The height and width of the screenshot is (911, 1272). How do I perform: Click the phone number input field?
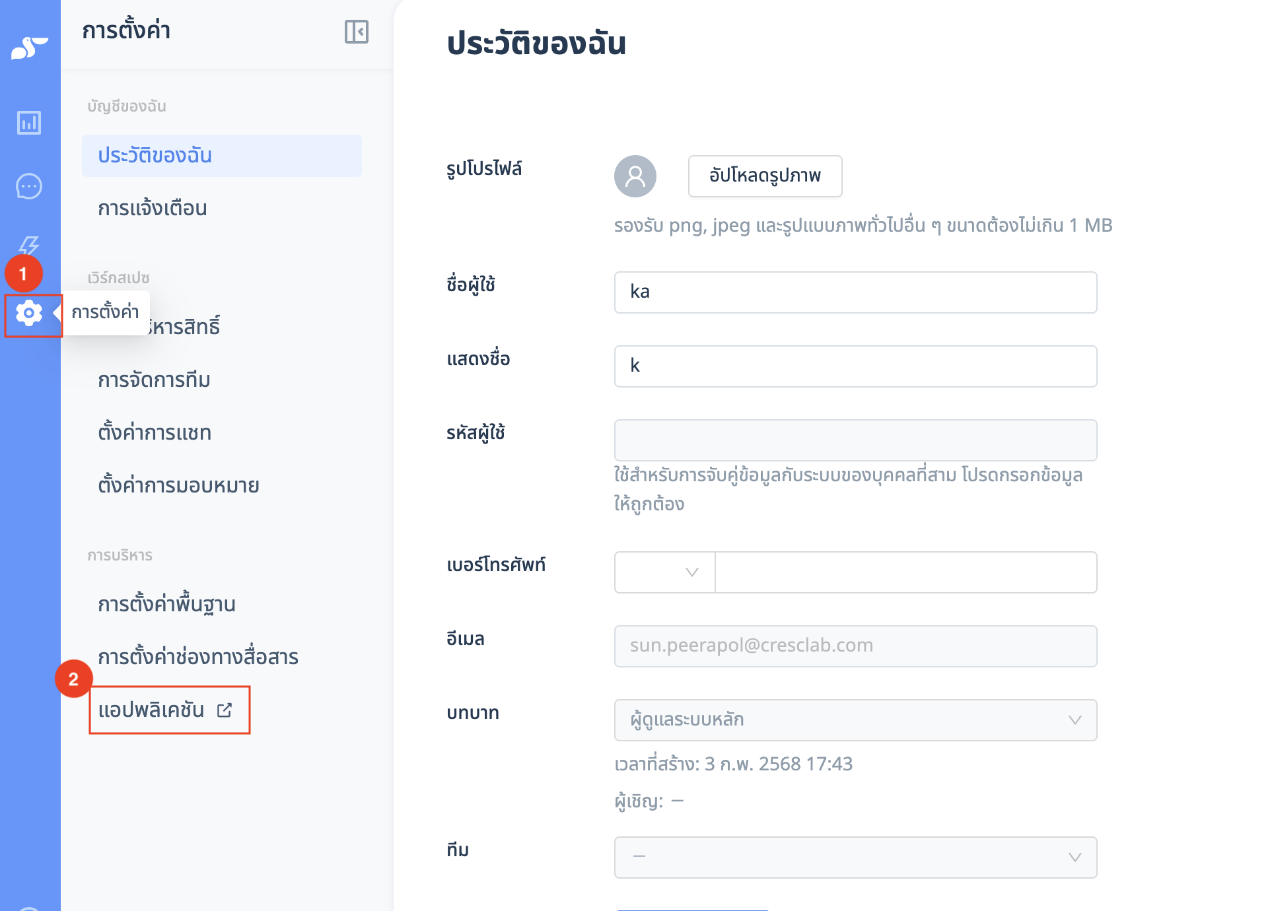[905, 572]
